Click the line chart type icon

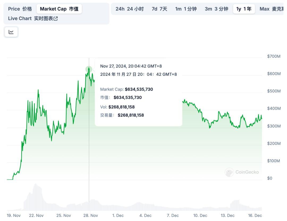tap(11, 32)
